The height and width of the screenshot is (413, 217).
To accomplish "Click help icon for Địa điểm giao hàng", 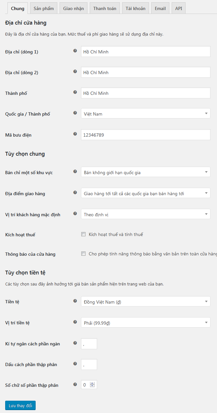I will pyautogui.click(x=75, y=193).
